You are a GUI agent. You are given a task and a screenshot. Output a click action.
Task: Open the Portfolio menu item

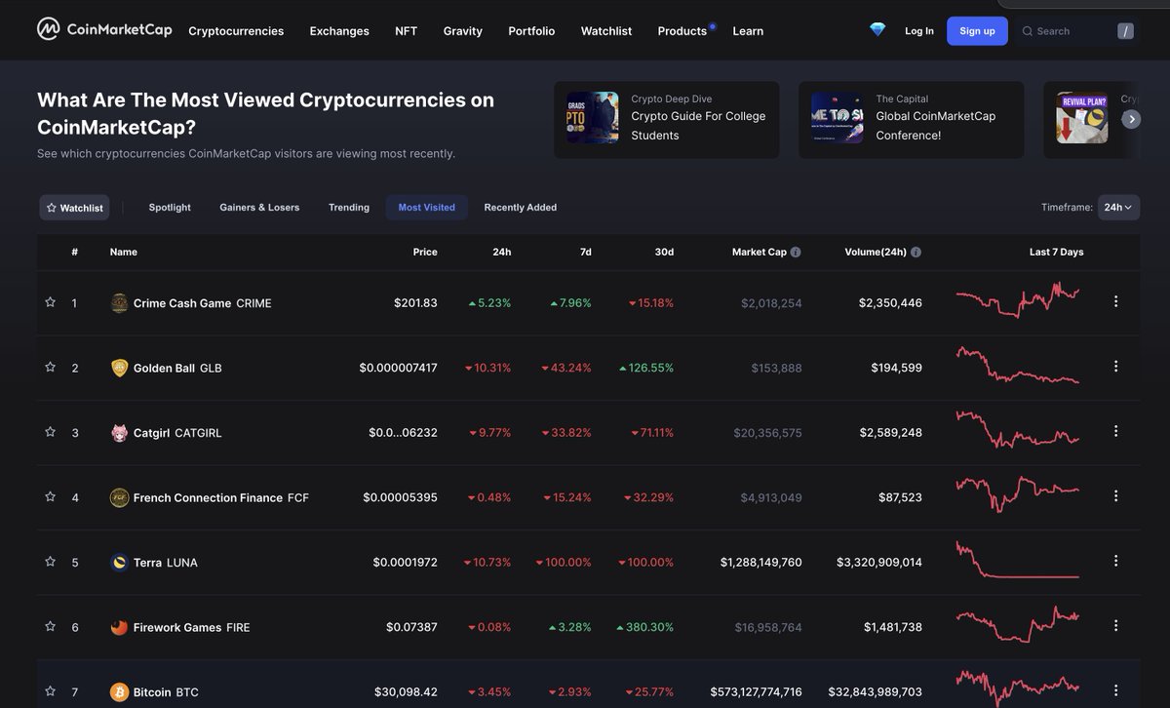tap(531, 31)
